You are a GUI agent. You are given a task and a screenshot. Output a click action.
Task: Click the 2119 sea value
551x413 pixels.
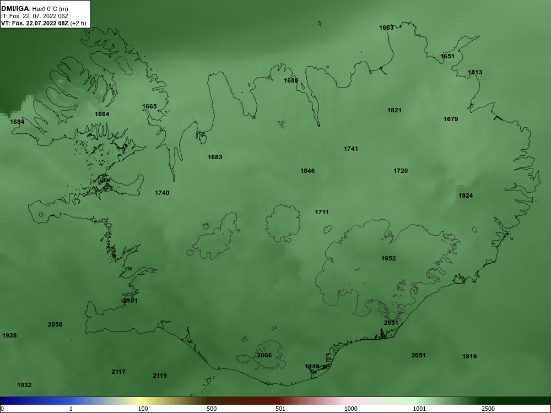point(160,376)
